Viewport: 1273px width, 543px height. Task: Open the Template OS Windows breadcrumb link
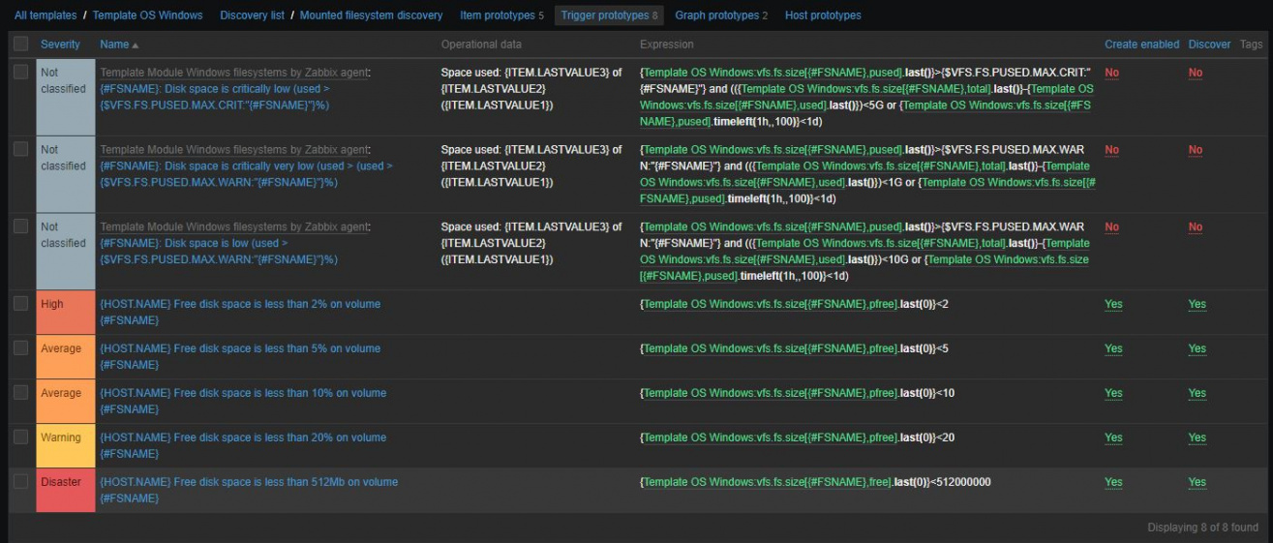pyautogui.click(x=147, y=15)
